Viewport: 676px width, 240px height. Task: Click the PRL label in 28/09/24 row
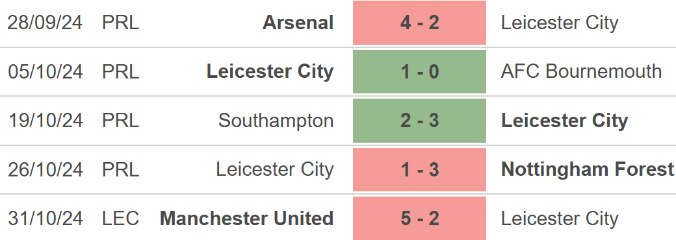121,23
